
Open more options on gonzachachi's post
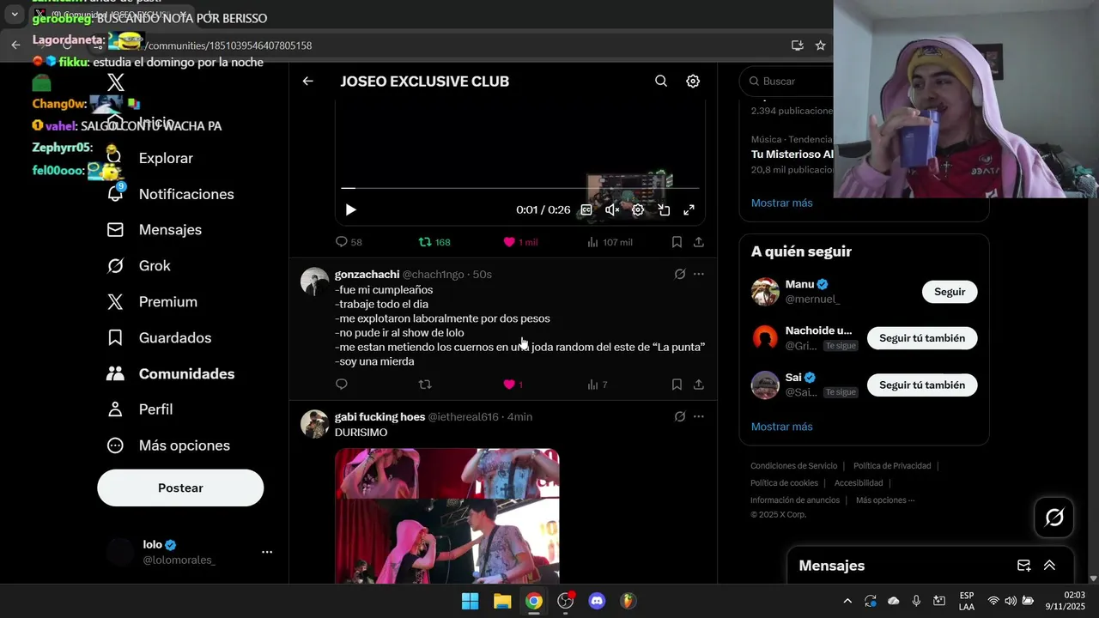point(699,274)
